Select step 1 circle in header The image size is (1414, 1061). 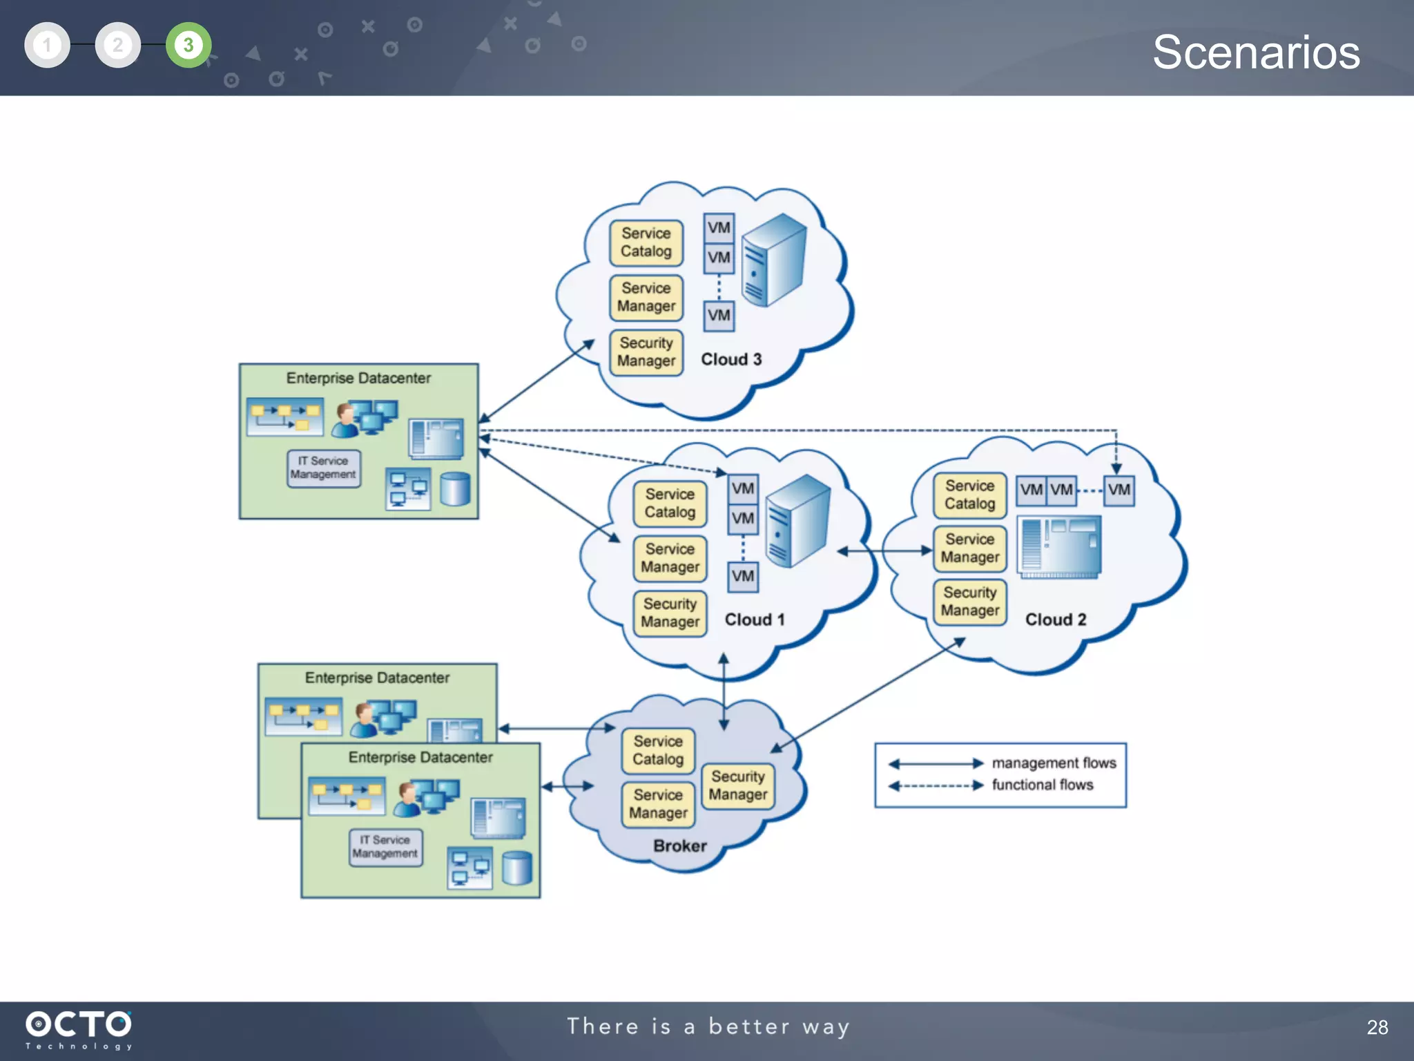47,46
